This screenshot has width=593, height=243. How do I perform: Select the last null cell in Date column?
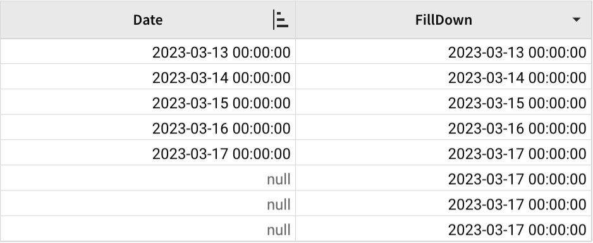coord(148,229)
